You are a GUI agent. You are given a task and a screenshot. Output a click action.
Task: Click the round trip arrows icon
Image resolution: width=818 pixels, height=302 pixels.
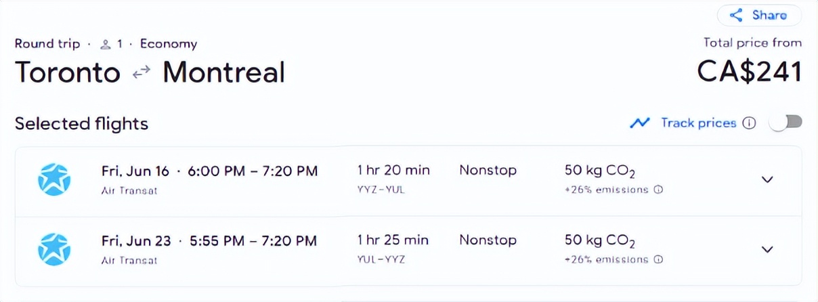pyautogui.click(x=142, y=73)
